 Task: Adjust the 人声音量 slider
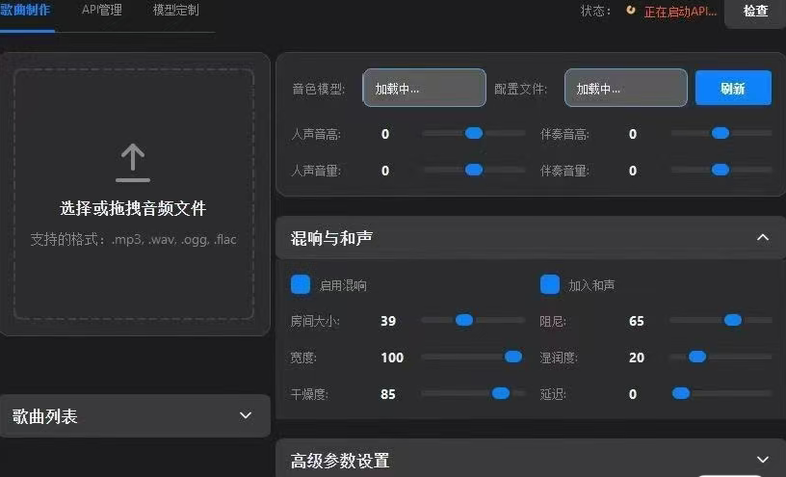(x=474, y=170)
